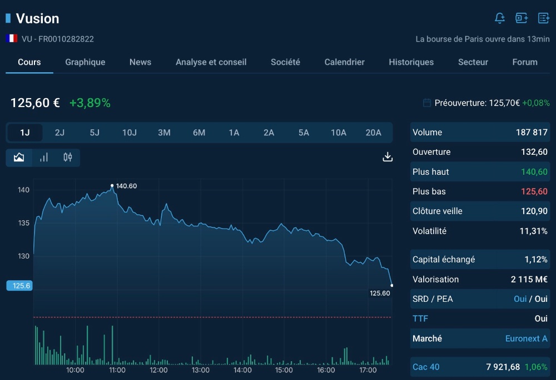Click the Valorisation value 2 115 M€
This screenshot has width=556, height=380.
[x=529, y=280]
